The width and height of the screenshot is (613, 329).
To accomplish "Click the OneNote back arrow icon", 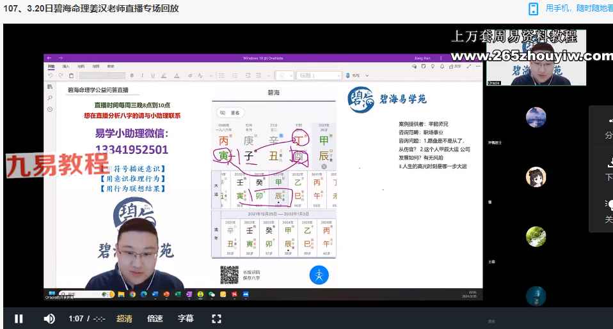I will 49,58.
